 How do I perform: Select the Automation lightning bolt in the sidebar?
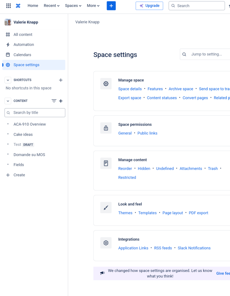pos(8,44)
